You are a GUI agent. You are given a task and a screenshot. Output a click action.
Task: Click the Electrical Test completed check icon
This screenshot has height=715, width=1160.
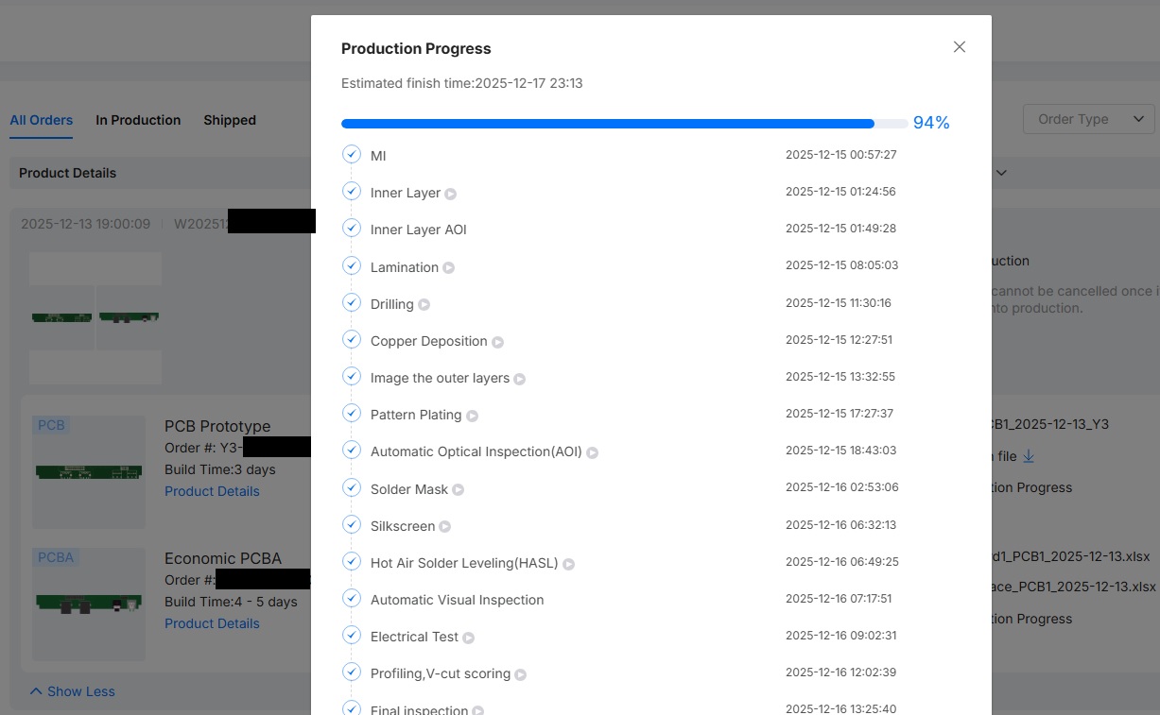point(352,635)
